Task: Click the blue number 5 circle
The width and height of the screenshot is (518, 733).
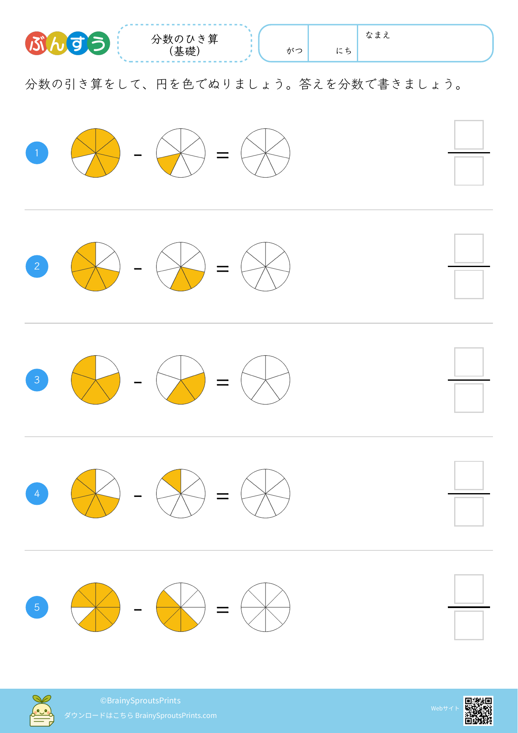Action: coord(37,608)
